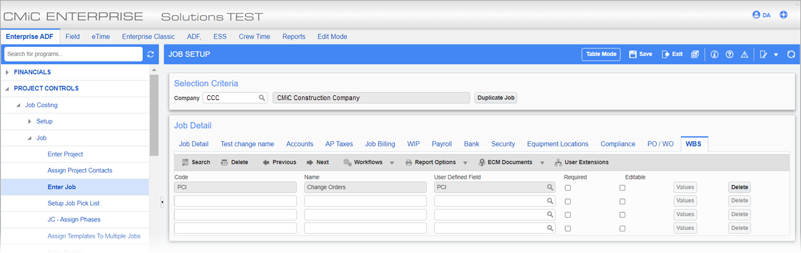Click lookup magnifier in second row User Defined Field
801x253 pixels.
[549, 201]
